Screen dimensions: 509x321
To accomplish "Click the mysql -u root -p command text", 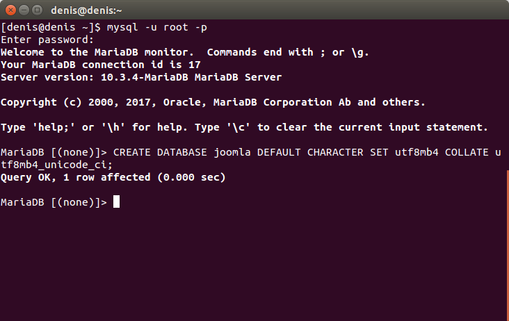I will (x=156, y=28).
